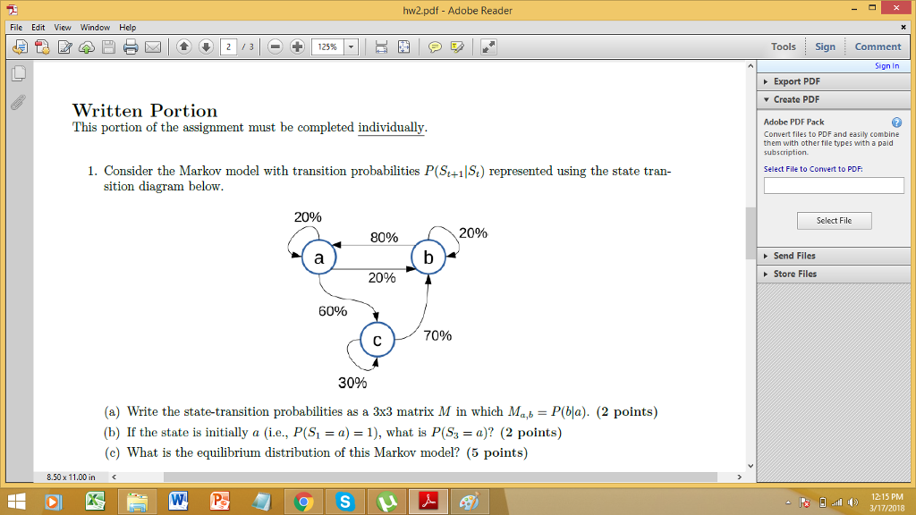Viewport: 916px width, 515px height.
Task: Open the Attachments paperclip panel
Action: coord(18,103)
